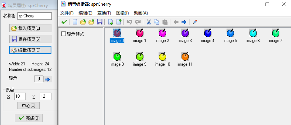The image size is (291, 125).
Task: Click the sprite editor window title icon
Action: point(64,4)
